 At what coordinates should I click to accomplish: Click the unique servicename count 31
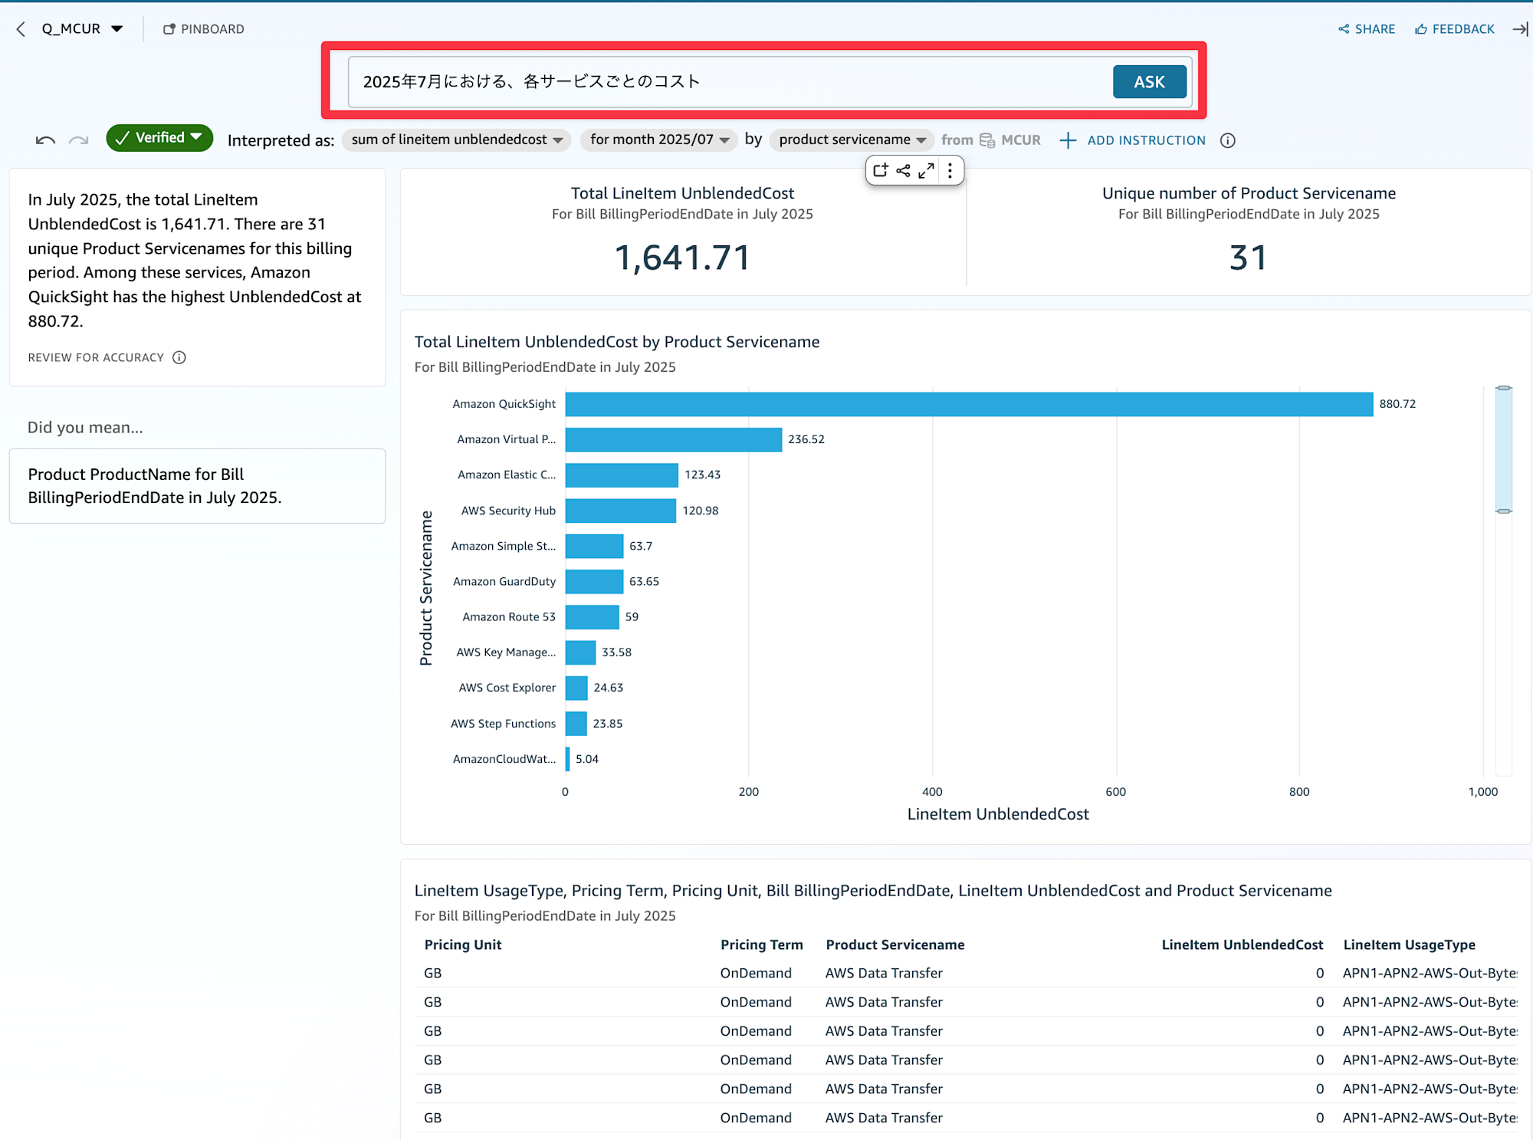1249,258
